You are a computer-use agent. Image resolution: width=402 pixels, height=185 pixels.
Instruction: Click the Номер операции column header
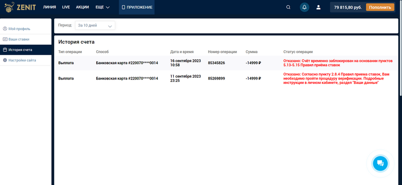point(222,52)
